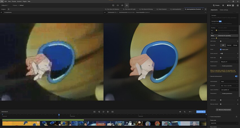Jump to last frame
Image resolution: width=240 pixels, height=128 pixels.
(112, 112)
